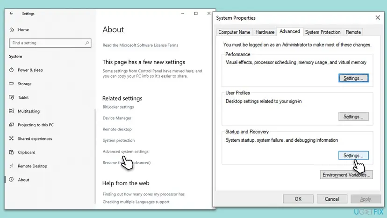Go to Settings Home label

pos(23,29)
